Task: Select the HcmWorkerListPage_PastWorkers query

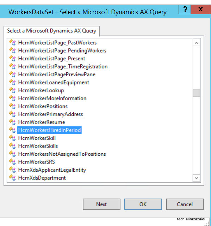Action: [57, 43]
